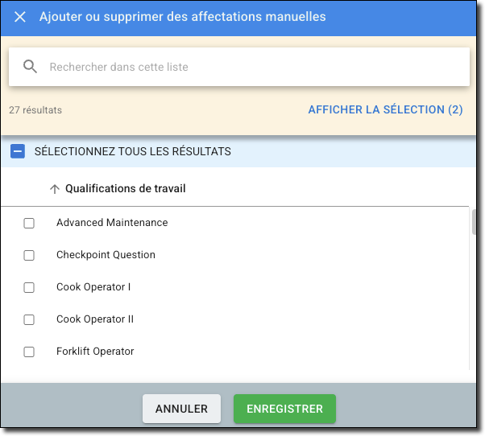Click the Rechercher dans cette liste field
The height and width of the screenshot is (436, 485).
pyautogui.click(x=242, y=67)
